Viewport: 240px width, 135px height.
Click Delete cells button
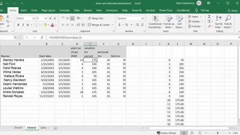pos(194,22)
